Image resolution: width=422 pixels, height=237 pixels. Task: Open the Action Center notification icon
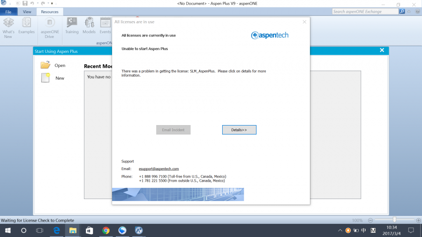(411, 230)
